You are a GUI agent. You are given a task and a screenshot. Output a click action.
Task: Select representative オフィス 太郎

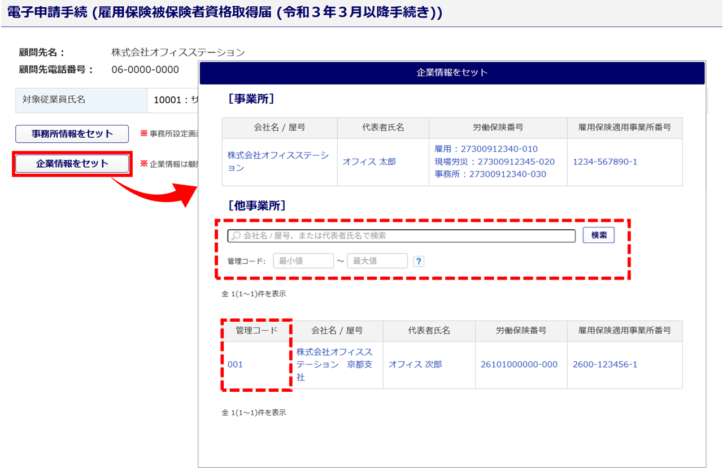tap(369, 161)
